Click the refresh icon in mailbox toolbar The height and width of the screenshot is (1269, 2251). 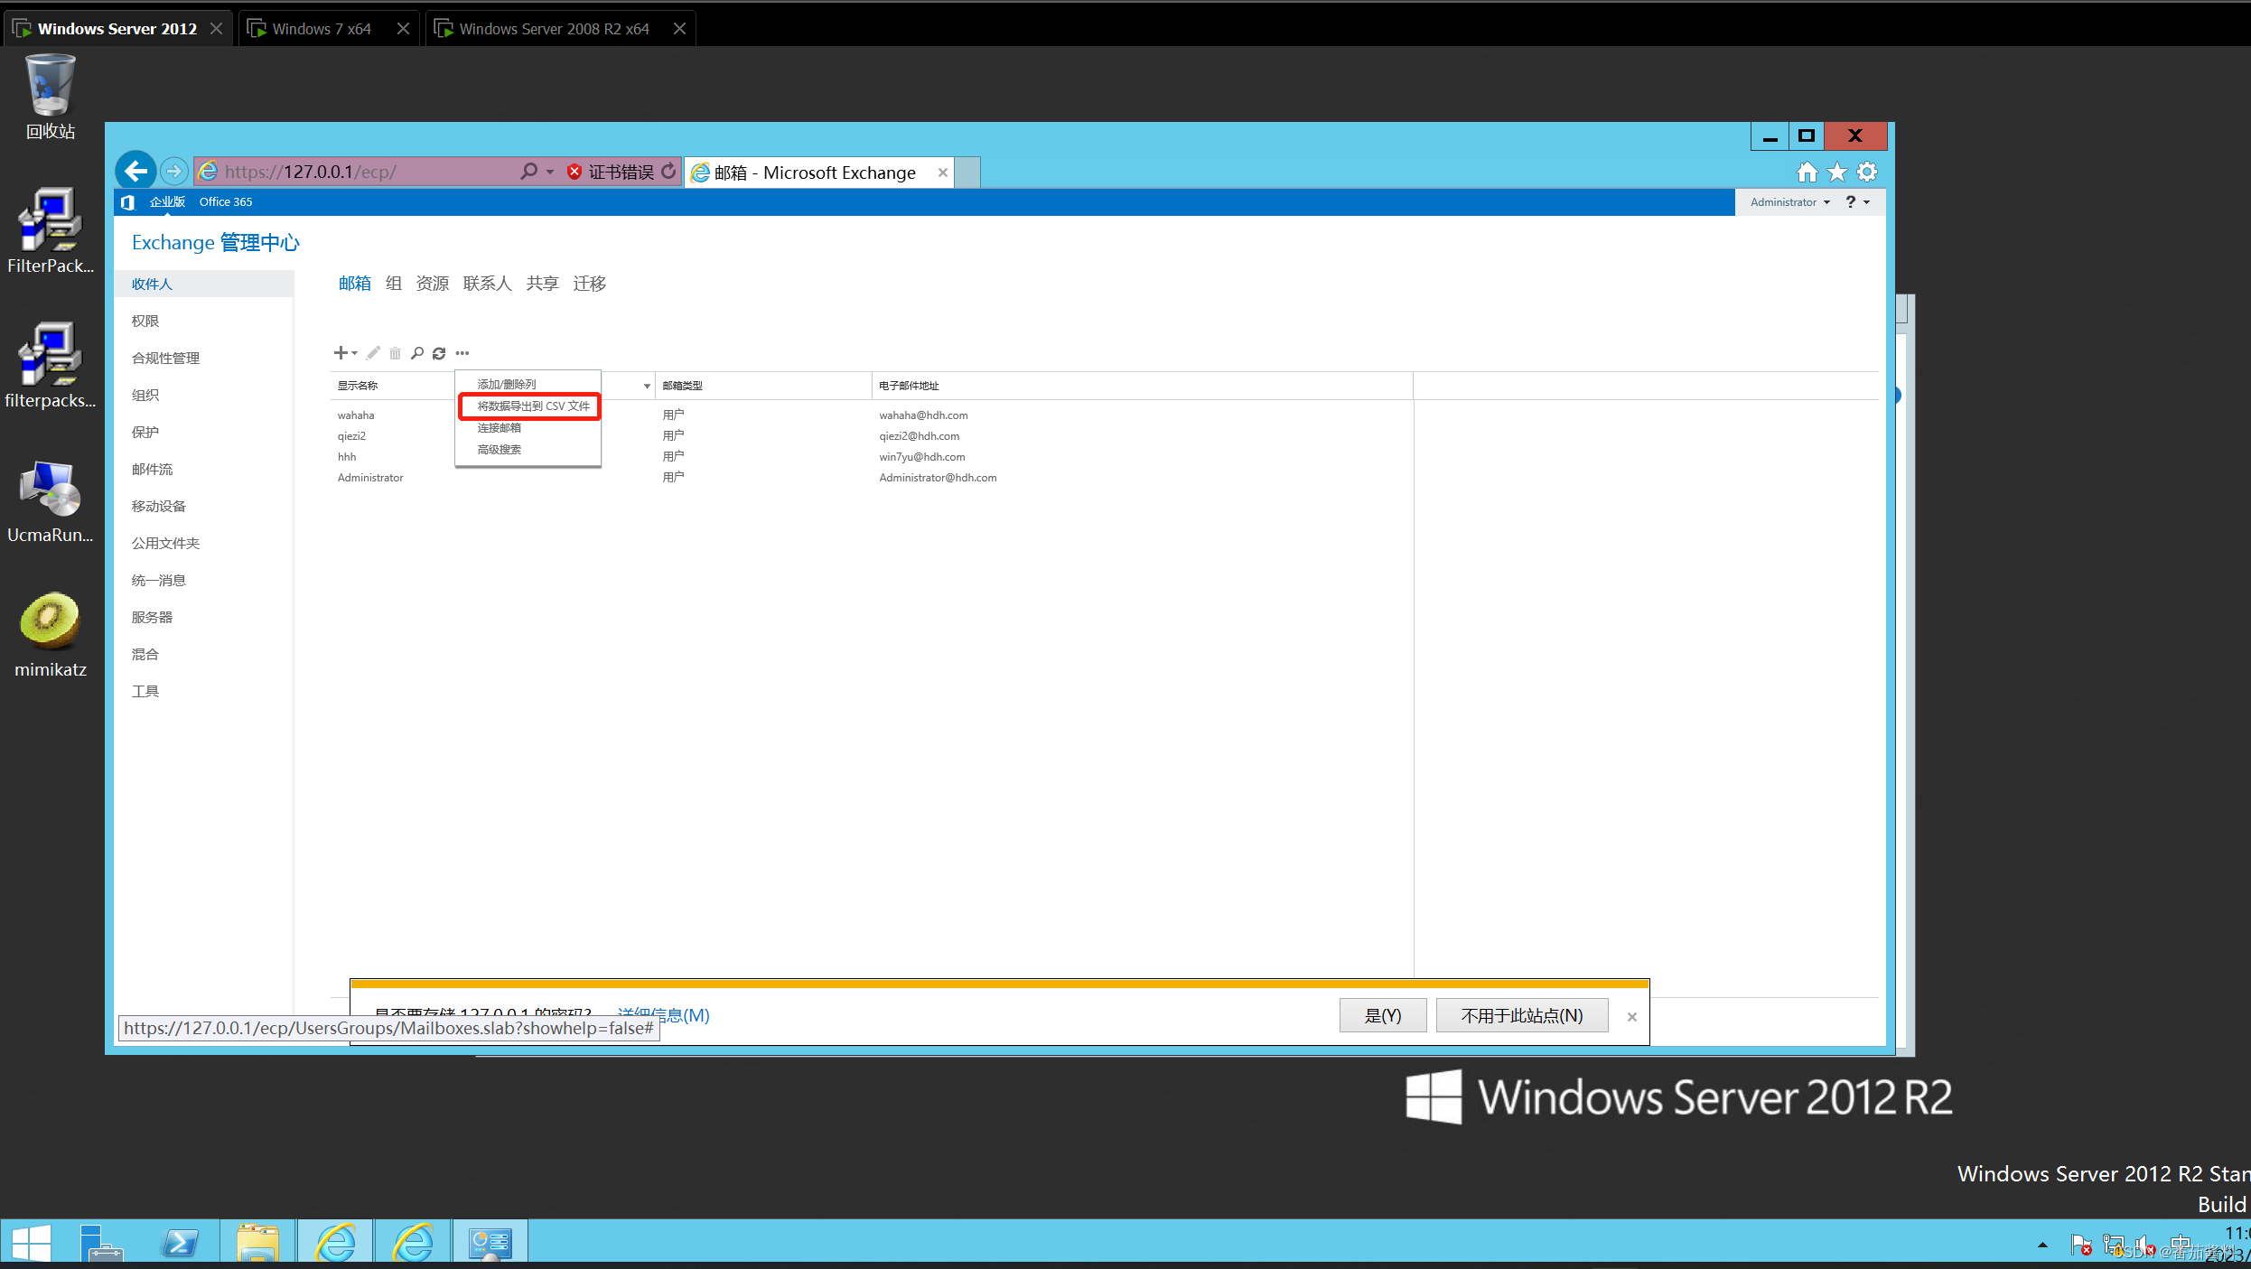[x=439, y=353]
